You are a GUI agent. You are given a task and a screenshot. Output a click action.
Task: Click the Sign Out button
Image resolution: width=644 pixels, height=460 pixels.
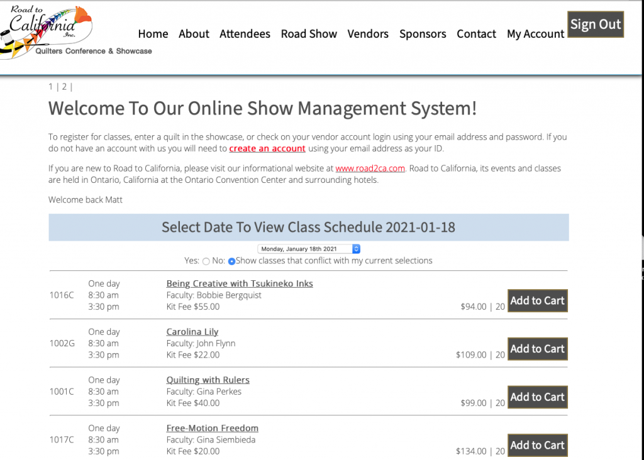[x=596, y=25]
